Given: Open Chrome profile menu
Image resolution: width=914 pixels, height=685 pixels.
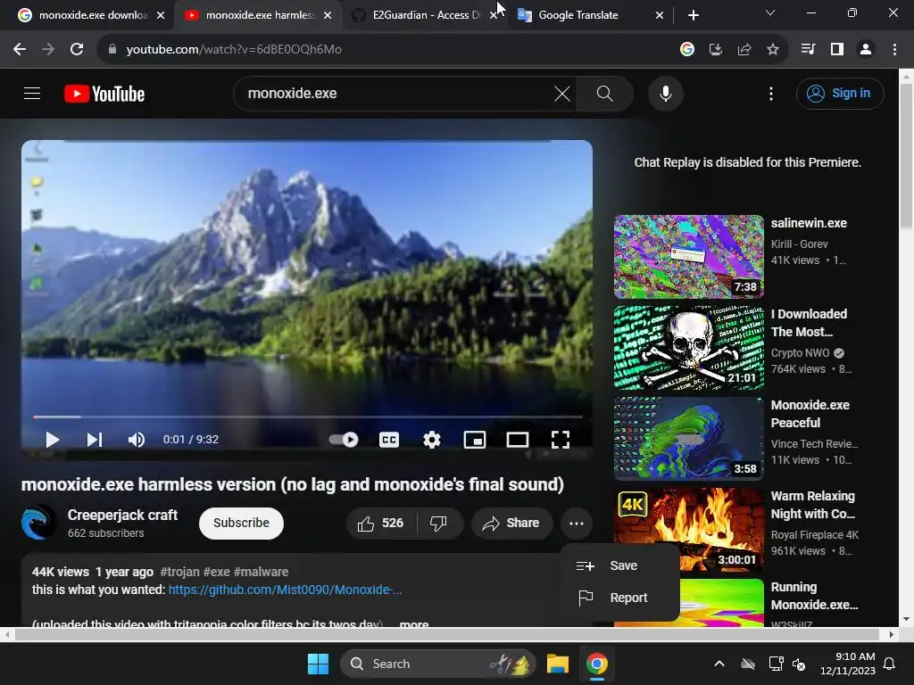Looking at the screenshot, I should tap(866, 50).
